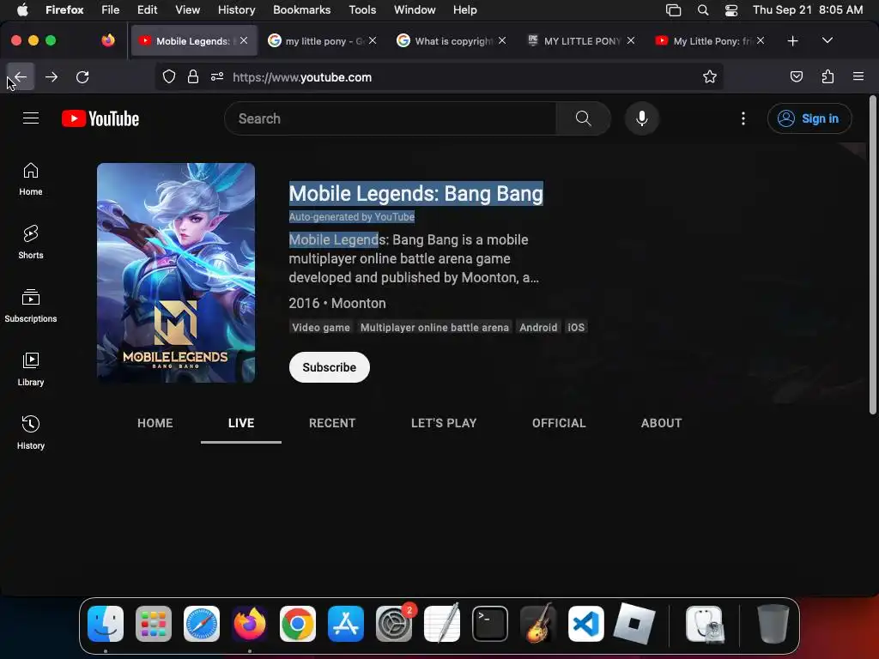Switch to 'What is copyright' browser tab
879x659 pixels.
pos(452,41)
